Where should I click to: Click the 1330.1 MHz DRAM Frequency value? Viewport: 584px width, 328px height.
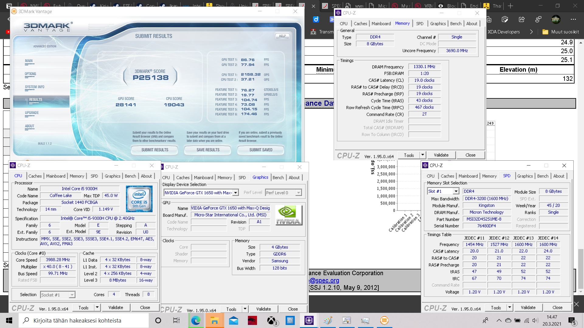[x=424, y=67]
